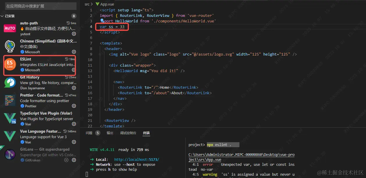Click the problems count badge showing 5
Screen dimensions: 366x178
point(98,133)
